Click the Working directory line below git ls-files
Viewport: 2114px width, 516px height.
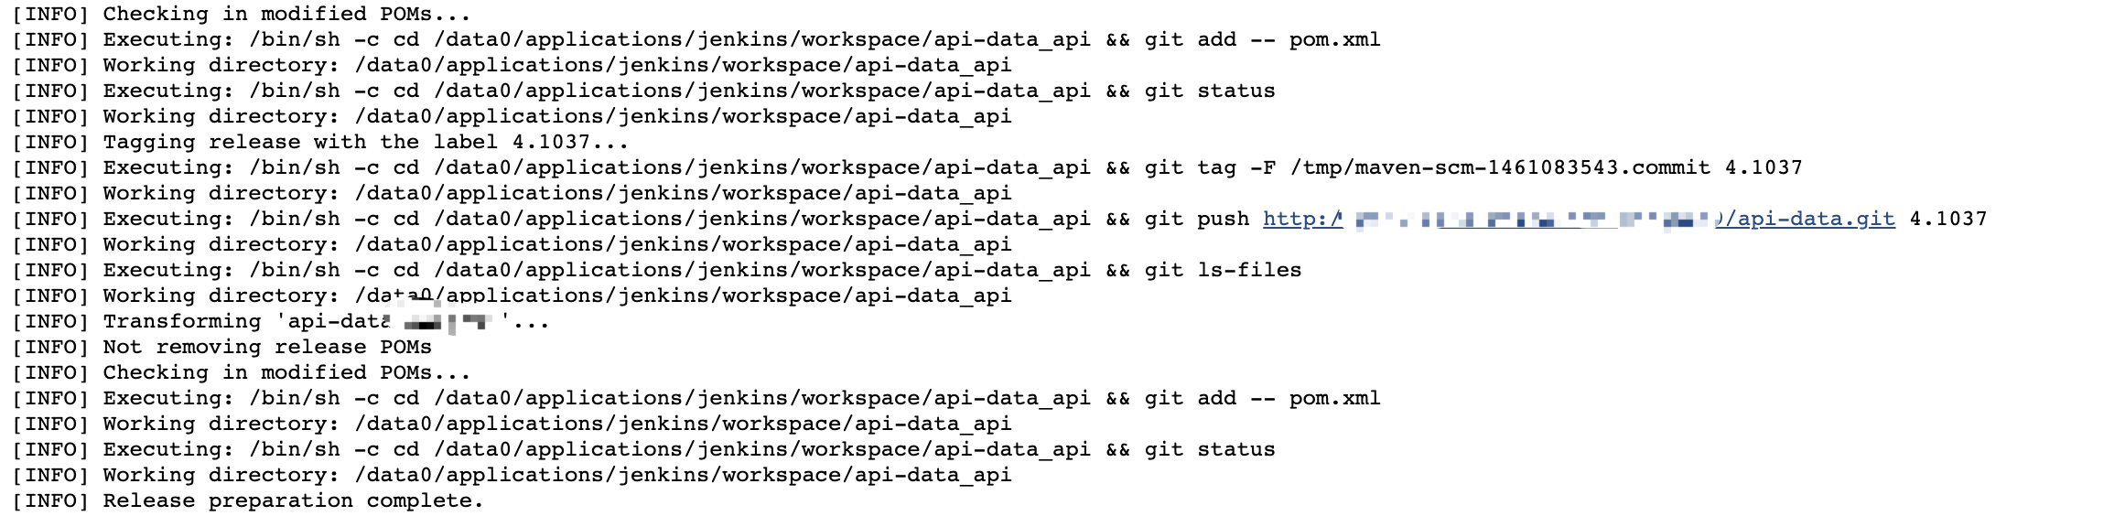coord(556,296)
